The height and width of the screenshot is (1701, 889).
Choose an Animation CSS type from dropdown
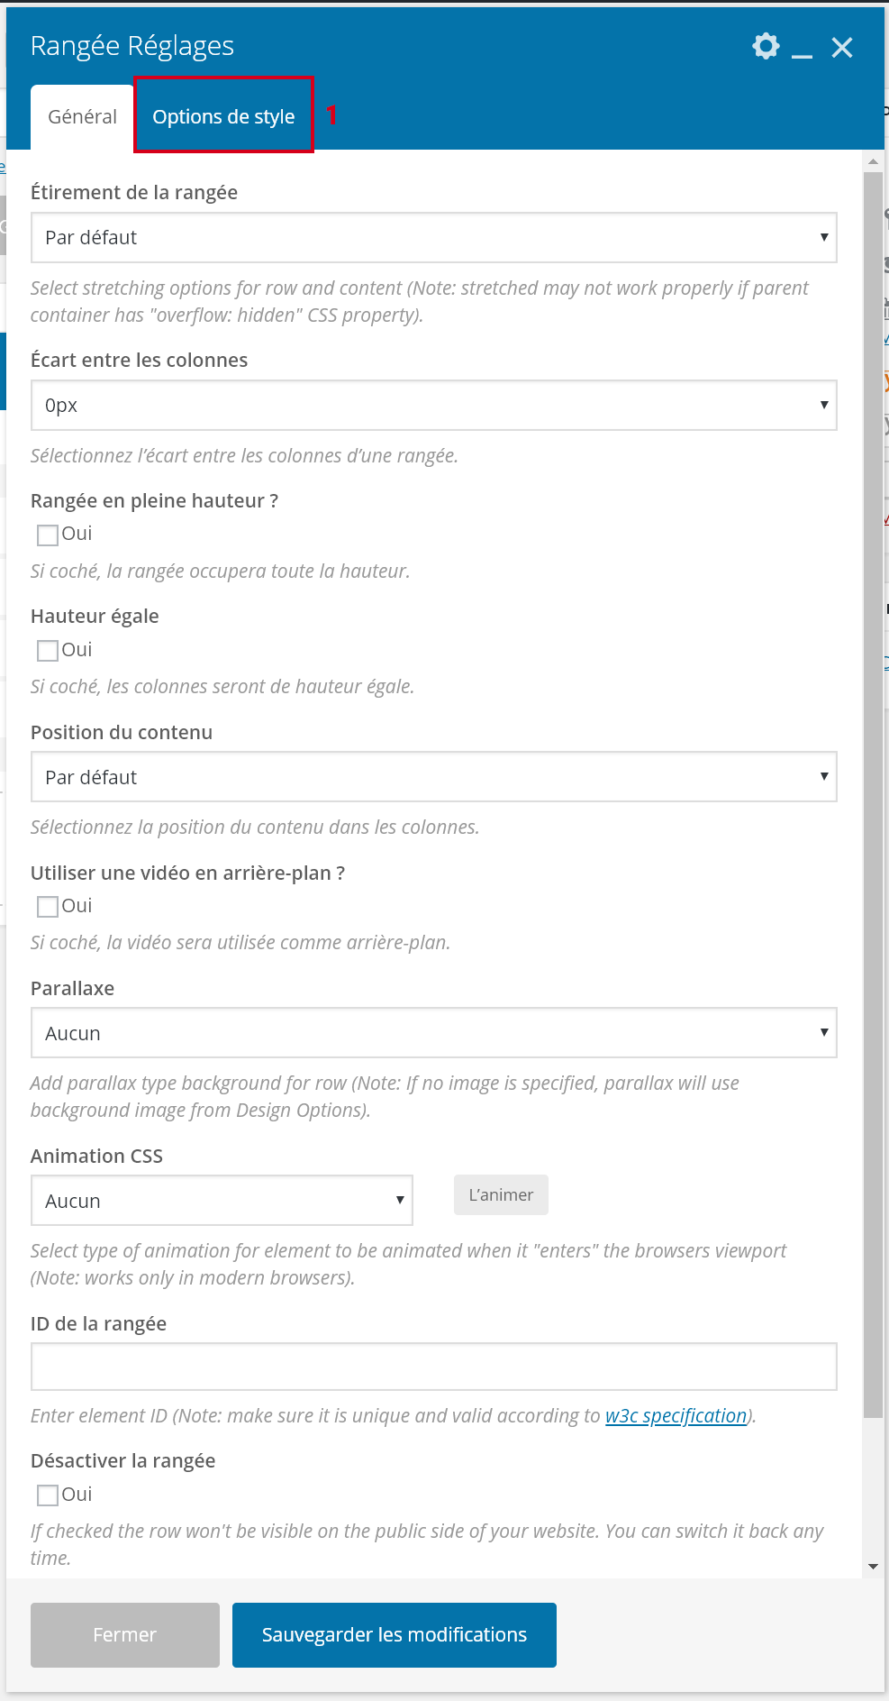(222, 1201)
